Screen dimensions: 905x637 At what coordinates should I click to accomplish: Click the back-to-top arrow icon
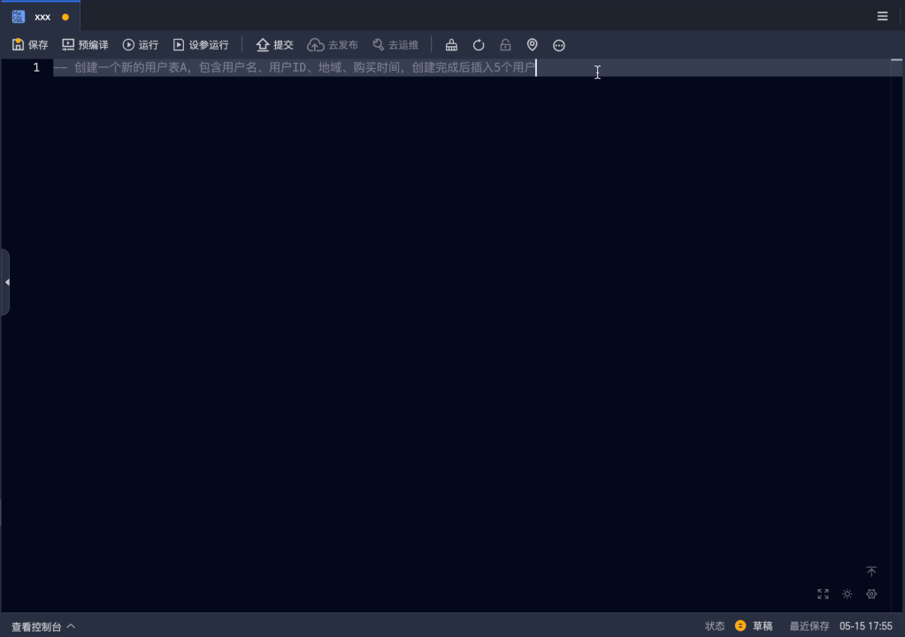coord(871,572)
